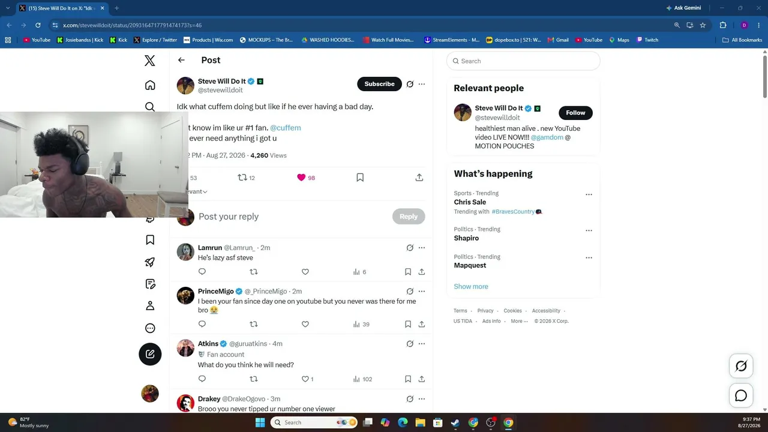This screenshot has width=768, height=432.
Task: Open More options circle in X sidebar
Action: 150,328
